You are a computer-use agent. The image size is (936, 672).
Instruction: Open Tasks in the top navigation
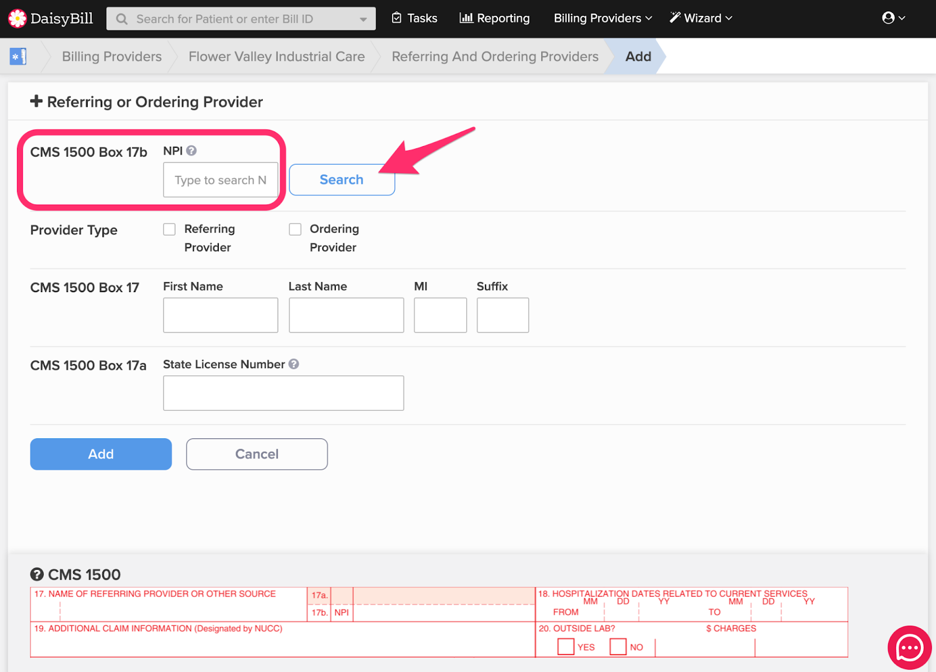coord(414,18)
